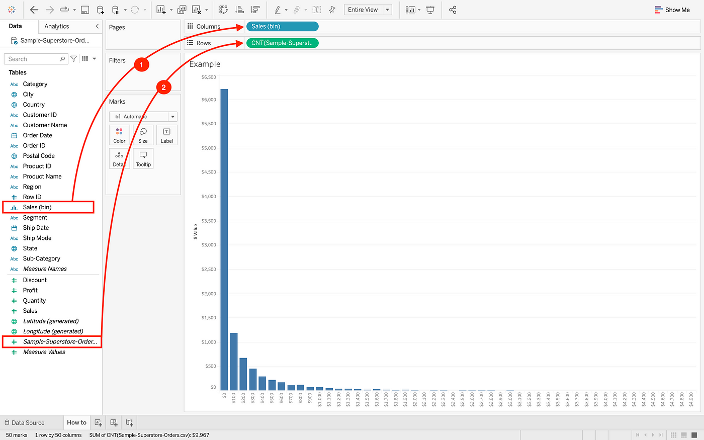
Task: Click the Color button on Marks card
Action: coord(120,135)
